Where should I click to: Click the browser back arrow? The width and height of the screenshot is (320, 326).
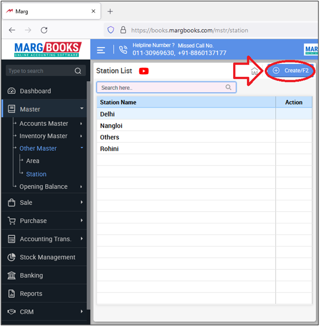pyautogui.click(x=12, y=30)
